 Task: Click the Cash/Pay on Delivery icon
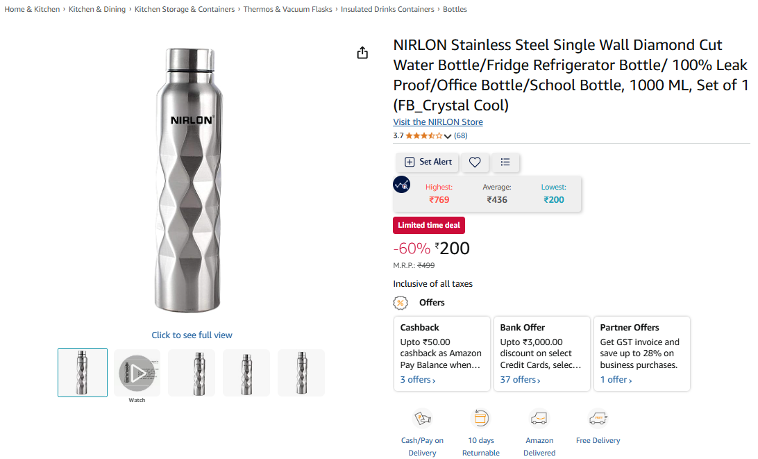coord(422,418)
